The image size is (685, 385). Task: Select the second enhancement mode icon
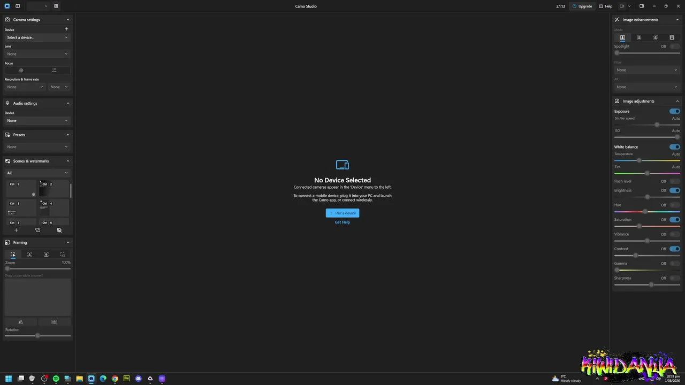[x=639, y=37]
